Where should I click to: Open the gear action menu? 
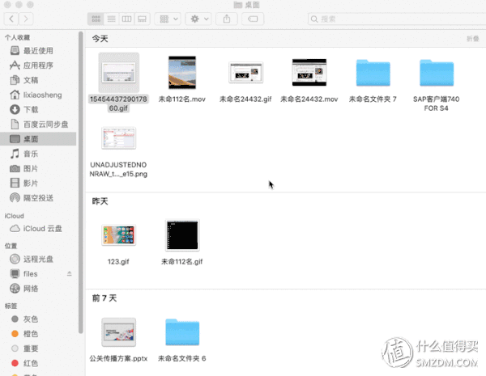(x=198, y=19)
